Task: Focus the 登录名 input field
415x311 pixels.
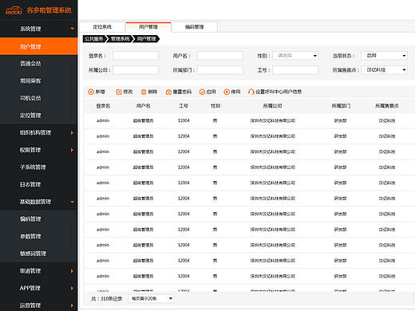Action: (x=136, y=56)
